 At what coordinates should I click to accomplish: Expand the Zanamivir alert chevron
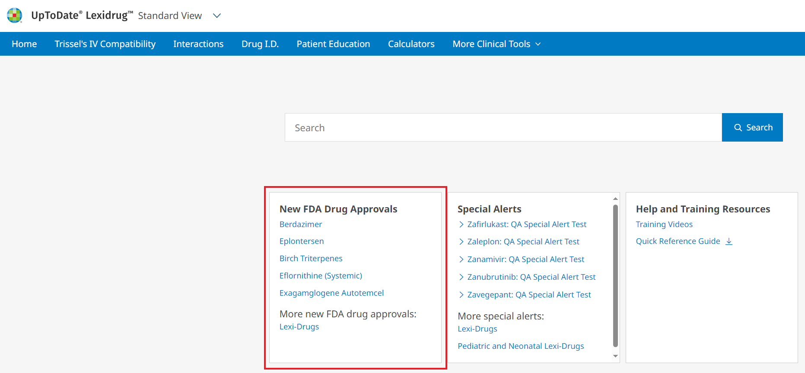click(x=461, y=259)
